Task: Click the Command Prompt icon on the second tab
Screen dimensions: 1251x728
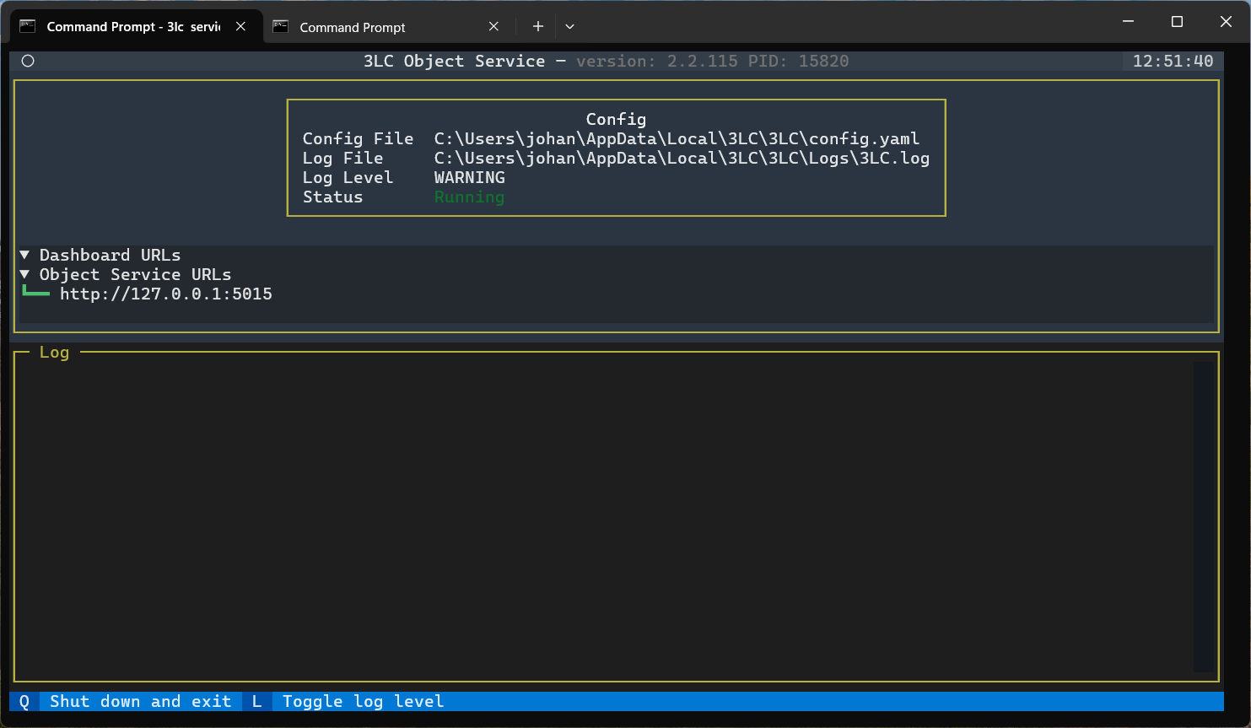Action: pos(280,26)
